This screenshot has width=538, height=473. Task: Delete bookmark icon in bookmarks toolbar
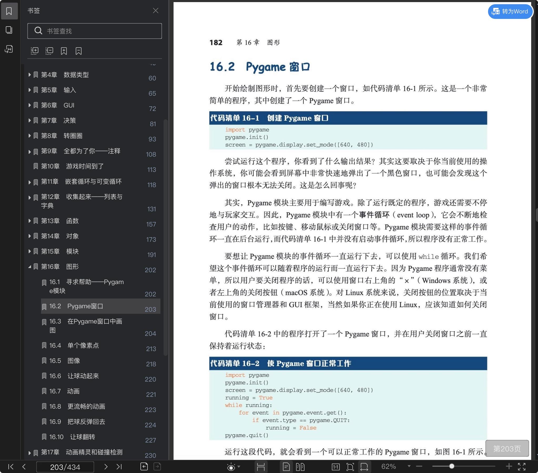[78, 51]
